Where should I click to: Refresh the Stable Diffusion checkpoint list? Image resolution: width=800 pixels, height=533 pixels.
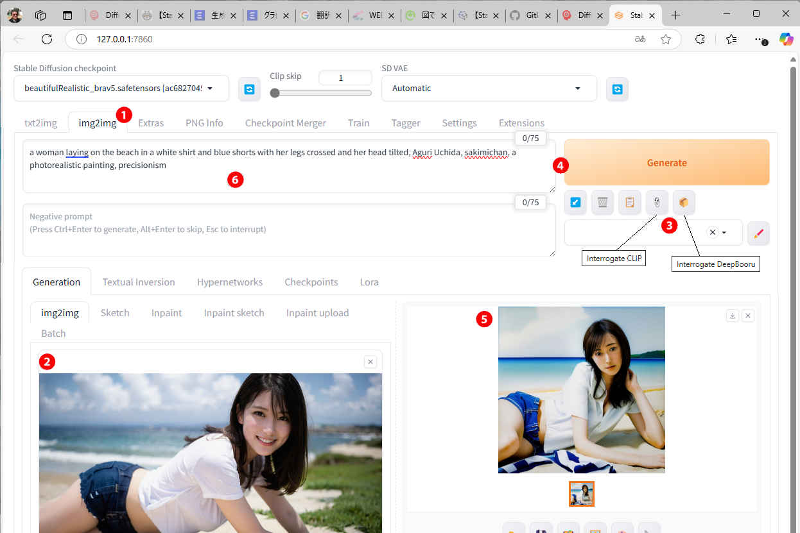click(x=249, y=89)
